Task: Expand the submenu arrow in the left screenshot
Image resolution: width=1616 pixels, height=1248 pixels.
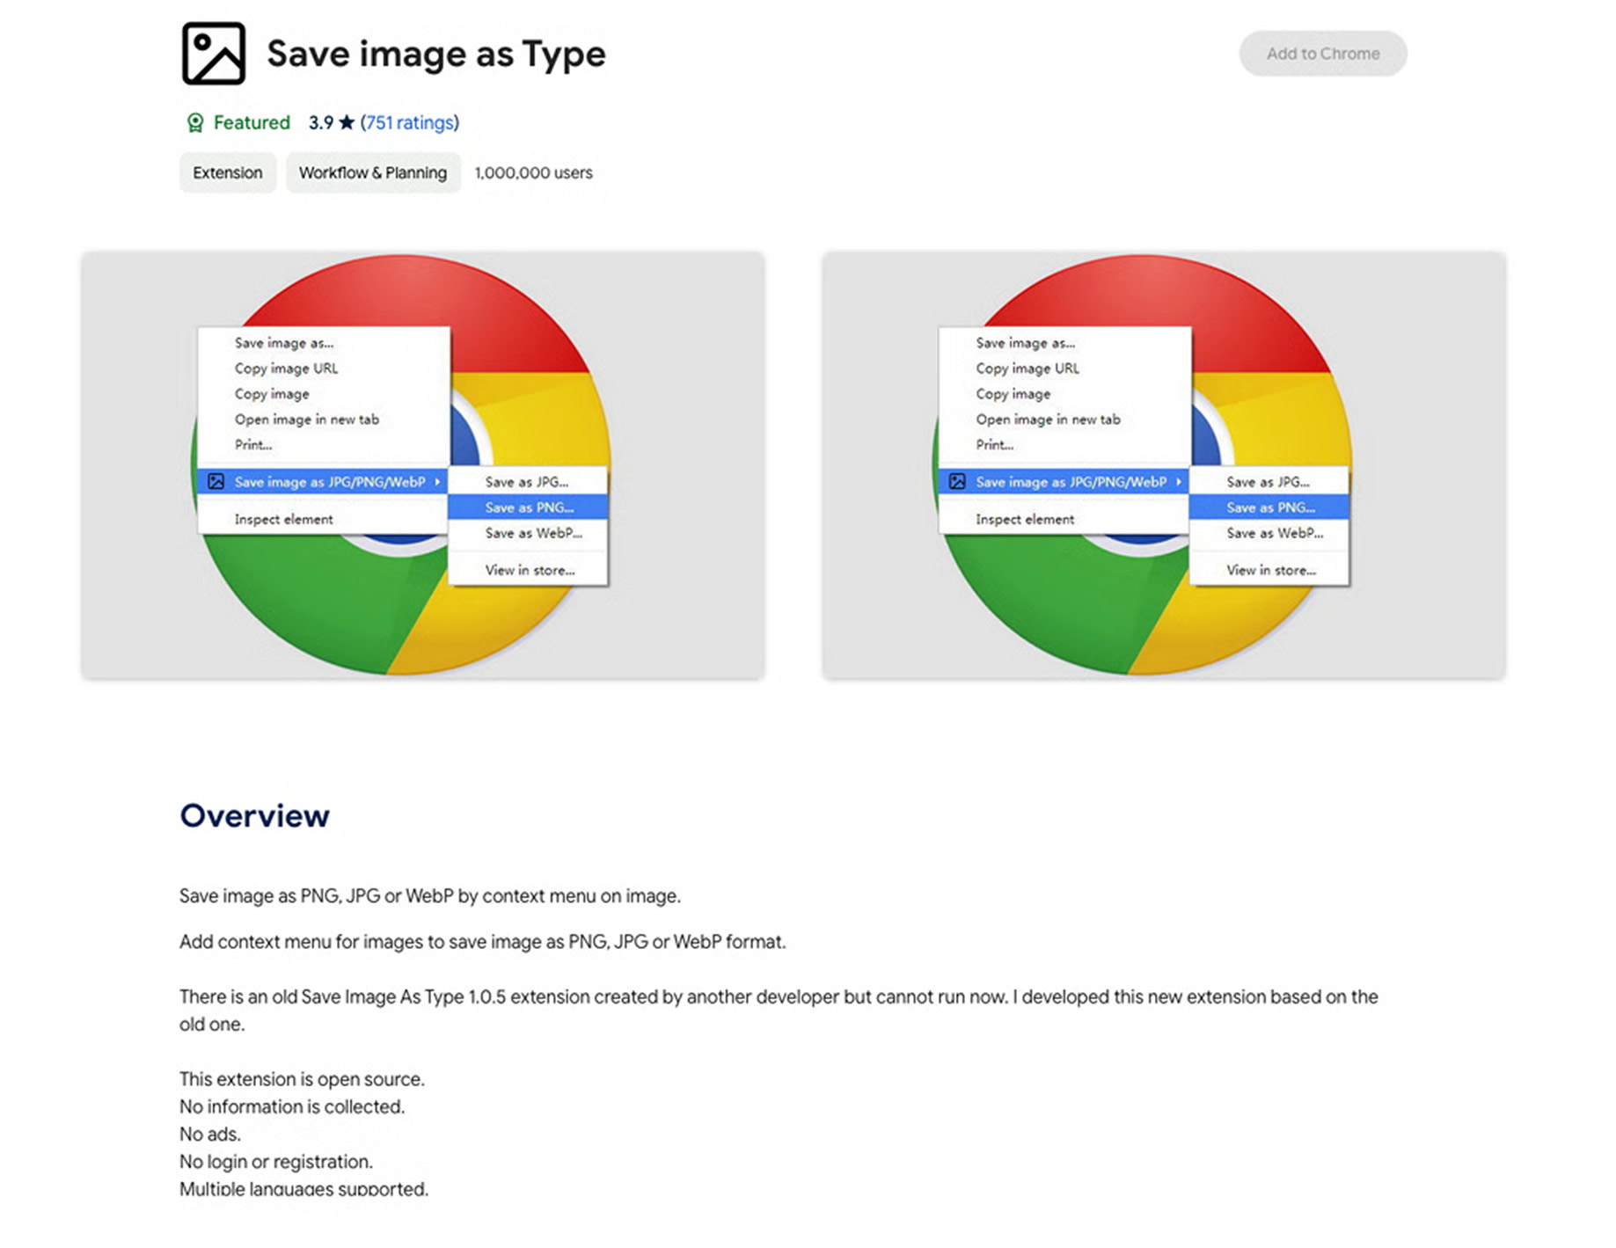Action: point(437,482)
